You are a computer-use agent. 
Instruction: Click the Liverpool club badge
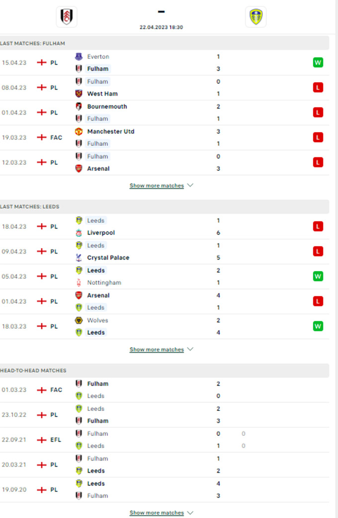click(x=79, y=233)
